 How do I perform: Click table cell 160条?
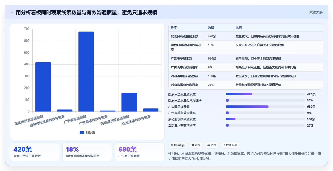(x=212, y=76)
